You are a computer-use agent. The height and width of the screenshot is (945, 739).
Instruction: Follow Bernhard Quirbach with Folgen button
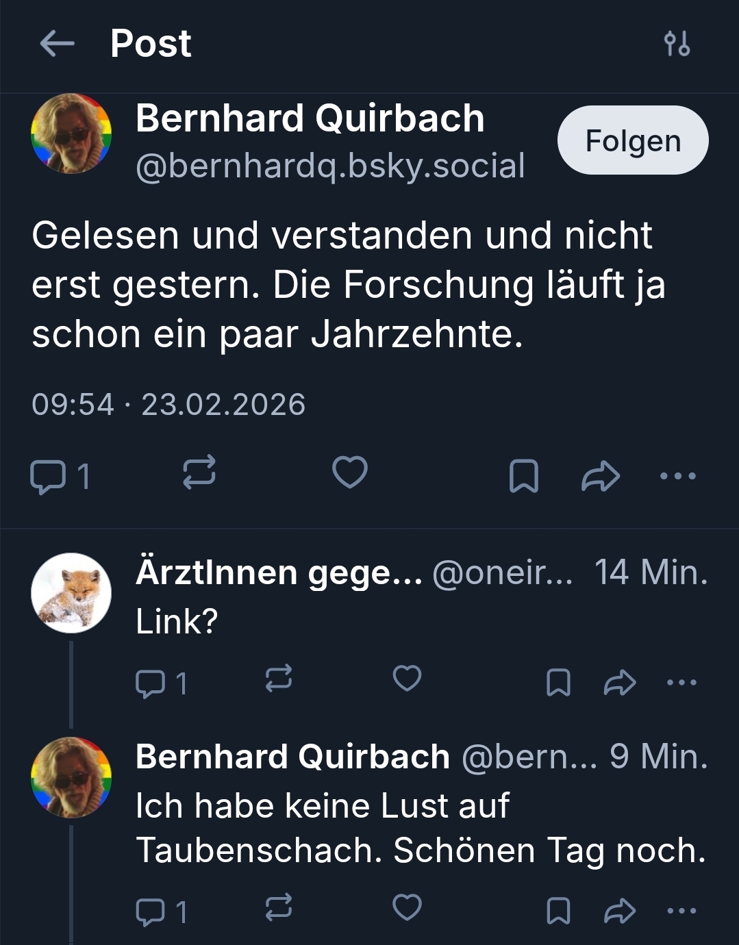[632, 140]
